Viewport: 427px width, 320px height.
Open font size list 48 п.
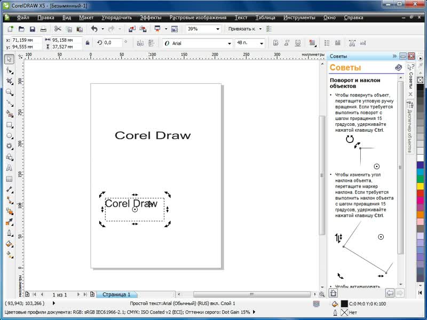(x=262, y=43)
